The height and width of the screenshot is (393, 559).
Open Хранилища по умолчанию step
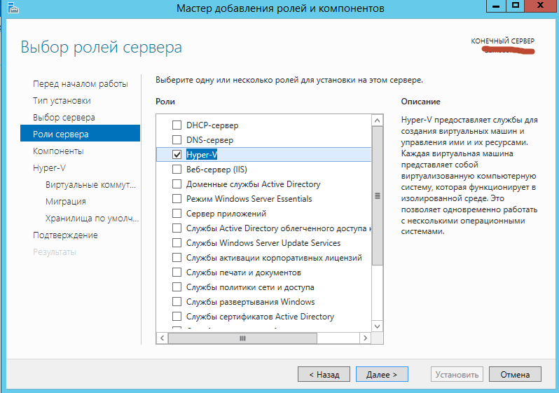coord(92,219)
